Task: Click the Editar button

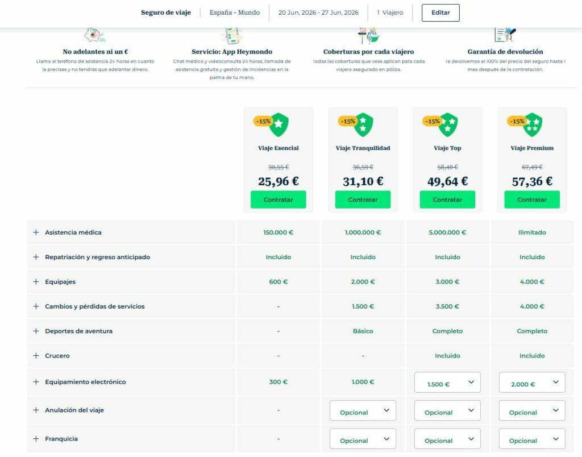Action: point(440,13)
